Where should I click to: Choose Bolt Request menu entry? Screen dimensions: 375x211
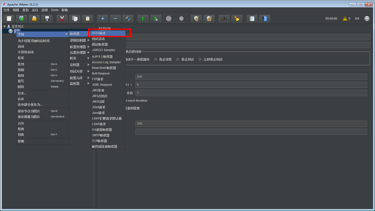108,73
